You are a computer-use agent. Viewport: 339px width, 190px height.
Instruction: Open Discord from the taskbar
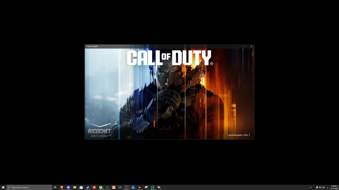tap(68, 187)
